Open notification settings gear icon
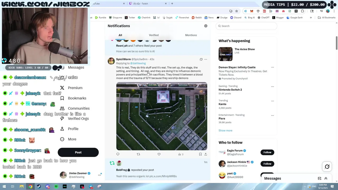Viewport: 338px width, 190px height. 206,26
